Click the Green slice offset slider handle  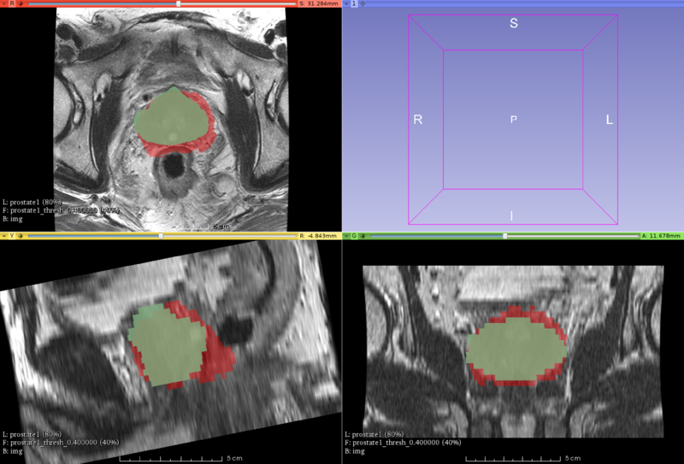(505, 236)
